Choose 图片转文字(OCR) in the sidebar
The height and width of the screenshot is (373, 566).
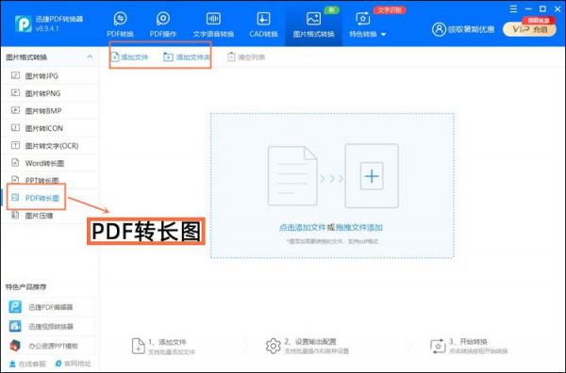(50, 146)
